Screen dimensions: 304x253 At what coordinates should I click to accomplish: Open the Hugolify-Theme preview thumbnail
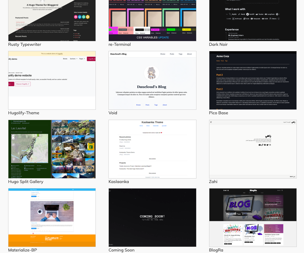coord(52,80)
